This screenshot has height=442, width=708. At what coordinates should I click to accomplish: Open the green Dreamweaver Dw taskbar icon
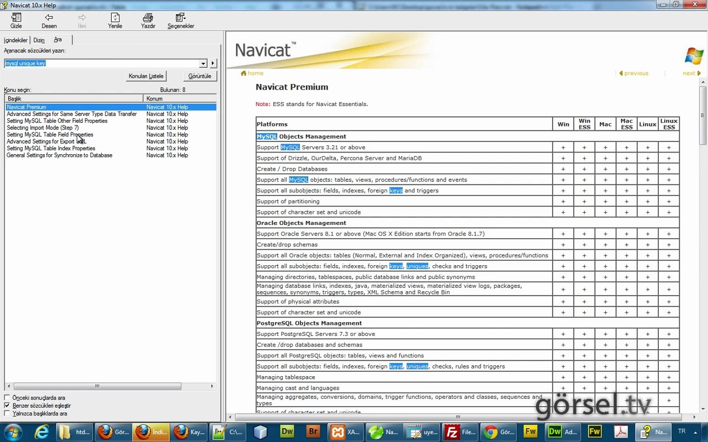pyautogui.click(x=287, y=432)
